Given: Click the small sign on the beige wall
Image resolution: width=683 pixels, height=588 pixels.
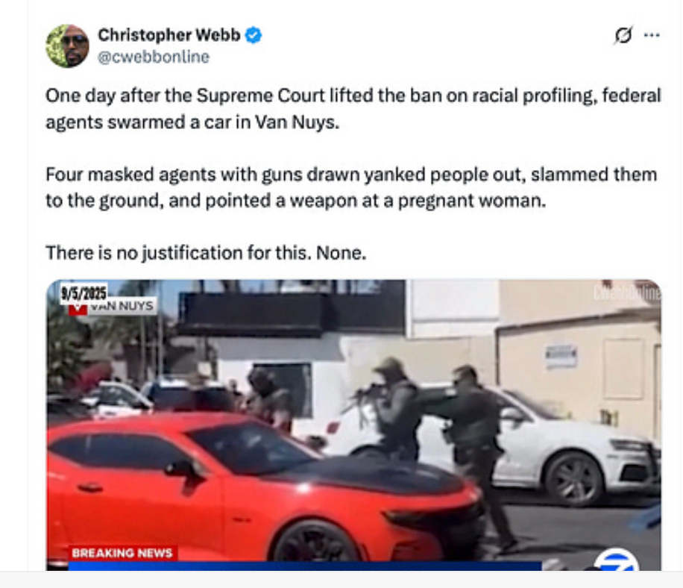Looking at the screenshot, I should [561, 356].
